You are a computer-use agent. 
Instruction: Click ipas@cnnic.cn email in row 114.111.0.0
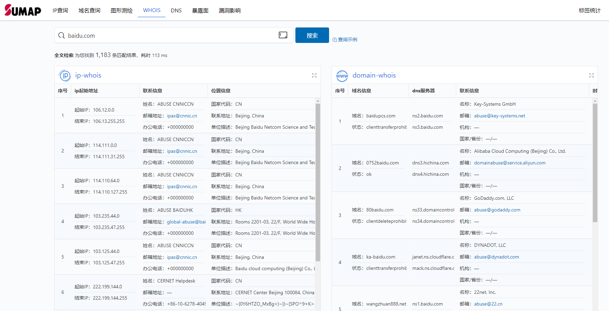pyautogui.click(x=182, y=151)
